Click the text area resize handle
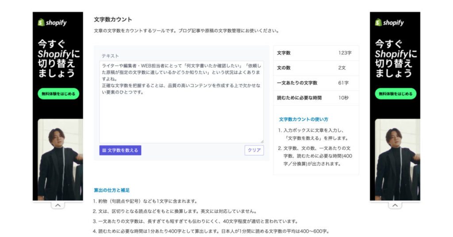 [261, 141]
